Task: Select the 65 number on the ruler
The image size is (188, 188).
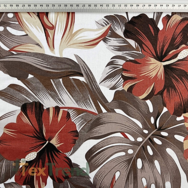Action: pyautogui.click(x=35, y=5)
